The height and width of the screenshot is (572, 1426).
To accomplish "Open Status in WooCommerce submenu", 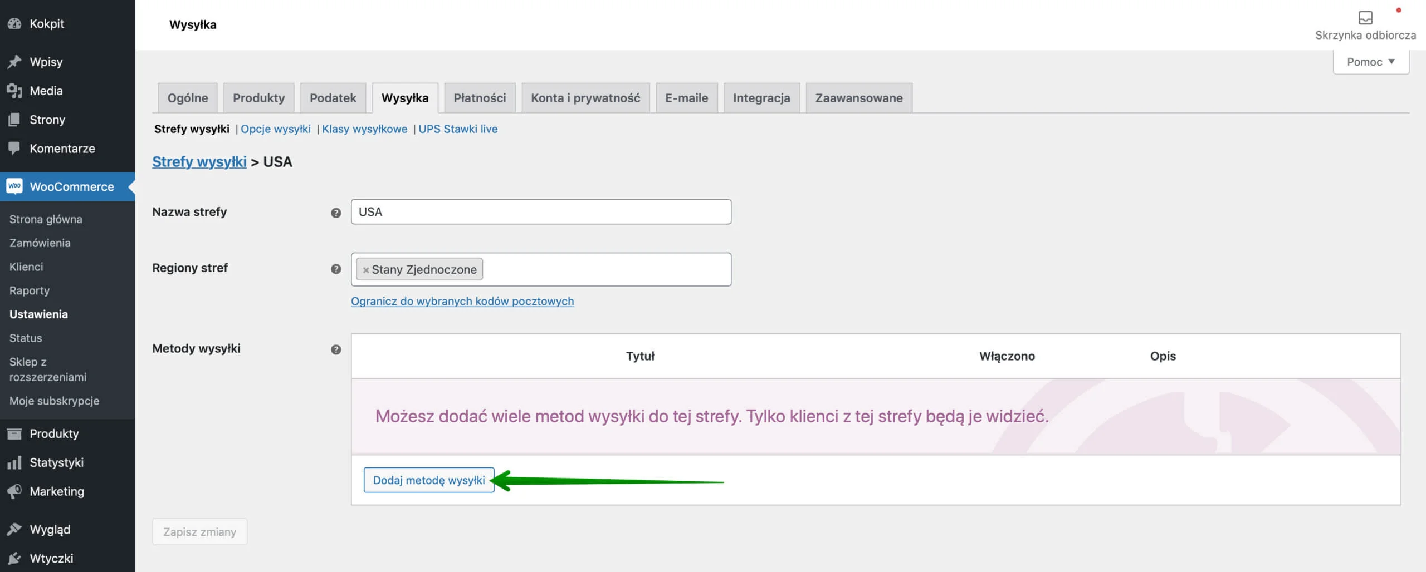I will tap(26, 338).
